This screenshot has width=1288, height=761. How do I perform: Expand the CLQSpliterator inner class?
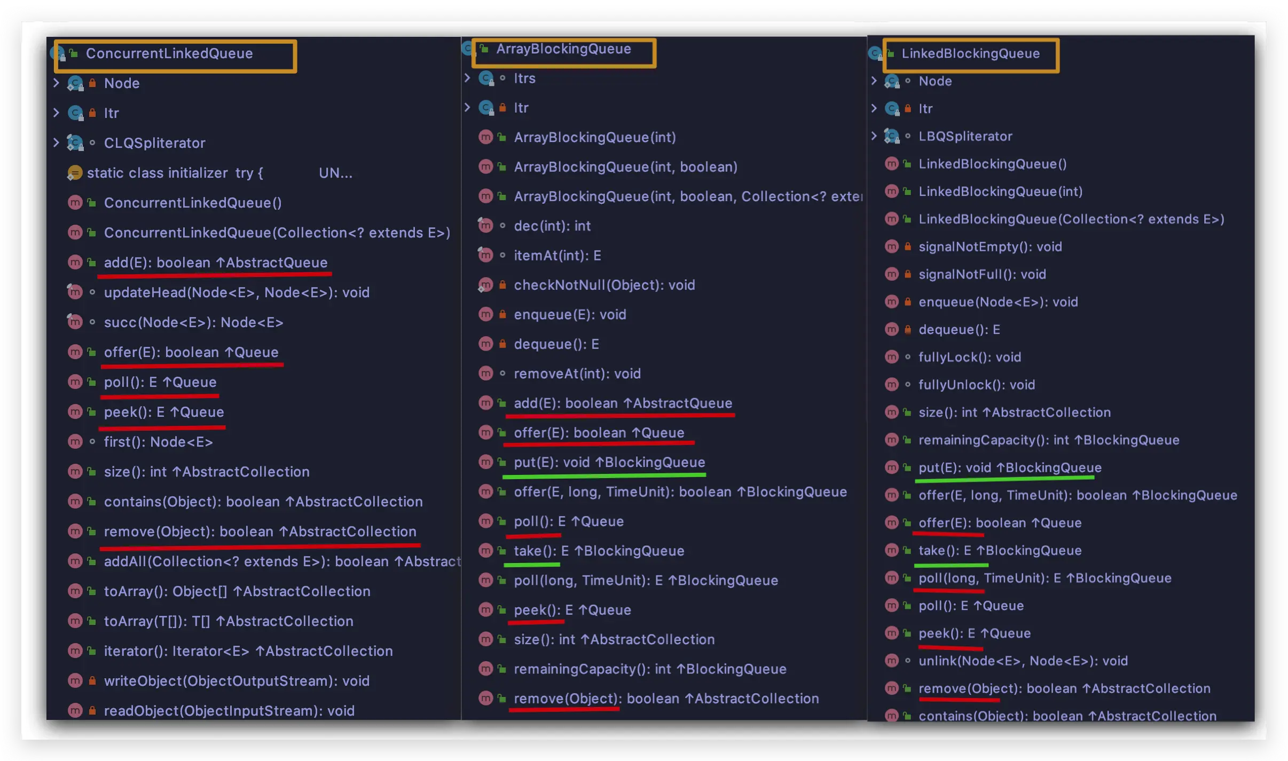[57, 143]
